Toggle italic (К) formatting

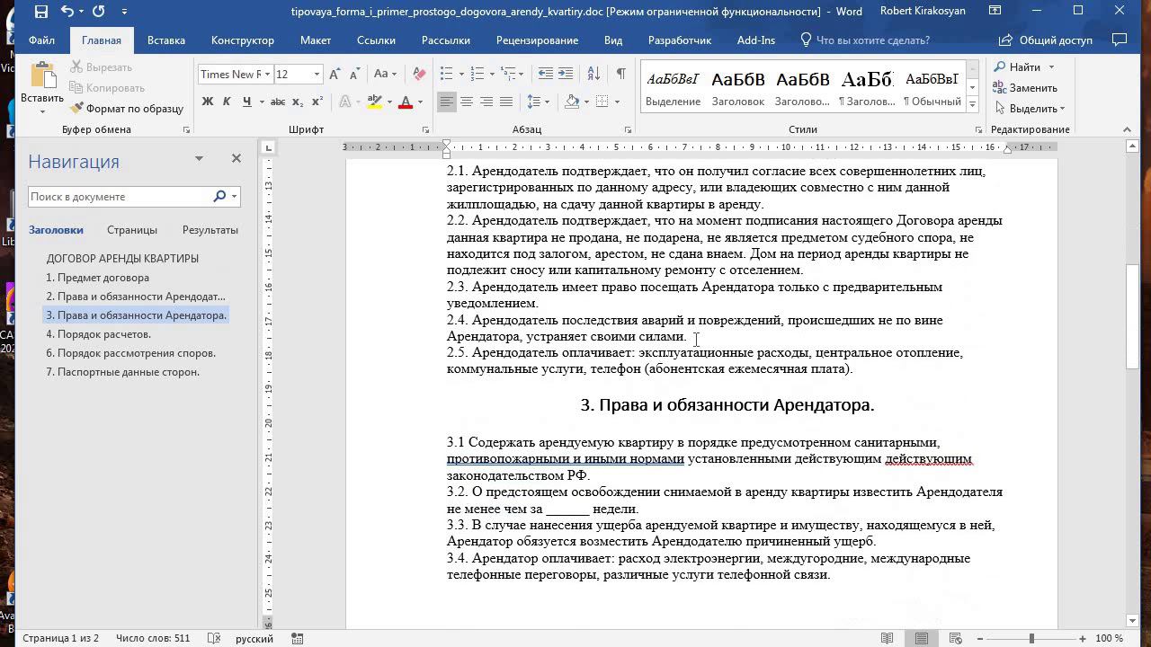coord(227,102)
